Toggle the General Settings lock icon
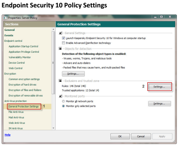180x148 pixels. tap(60, 33)
